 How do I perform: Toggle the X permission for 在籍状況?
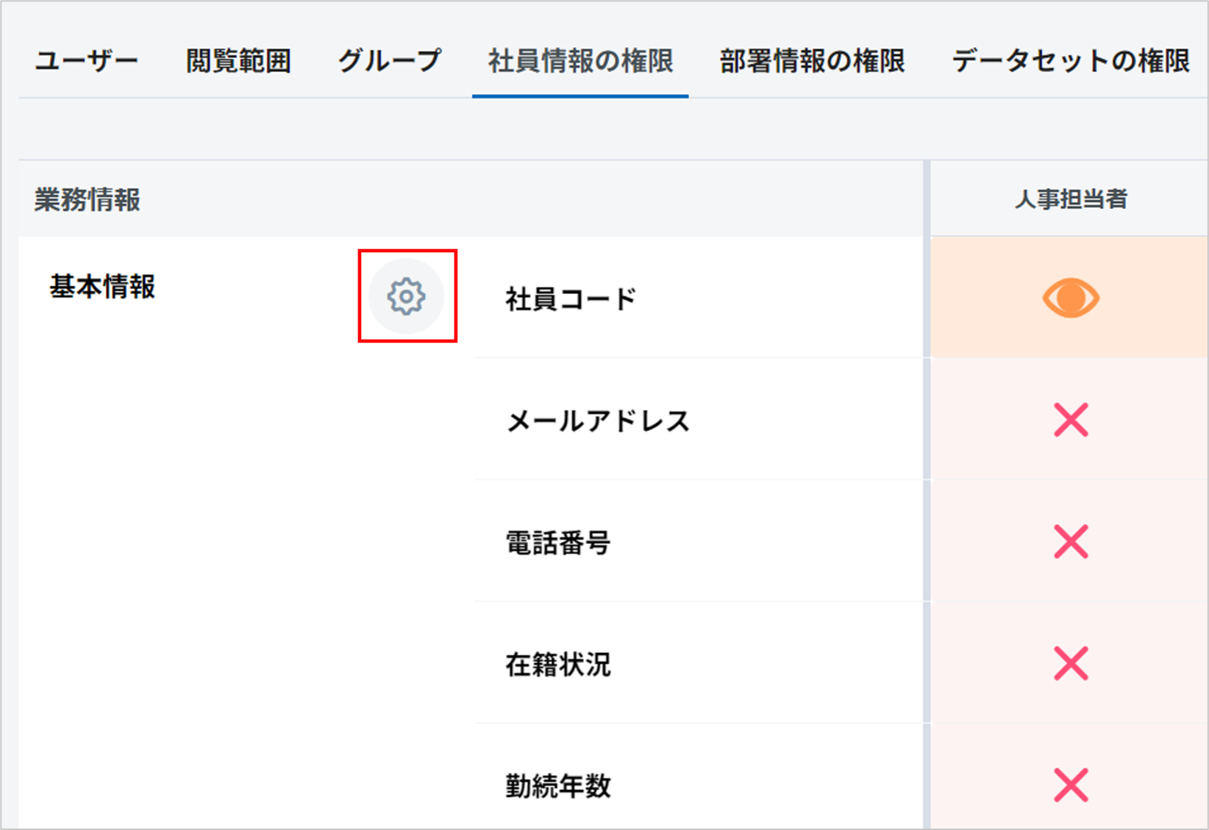(x=1070, y=664)
